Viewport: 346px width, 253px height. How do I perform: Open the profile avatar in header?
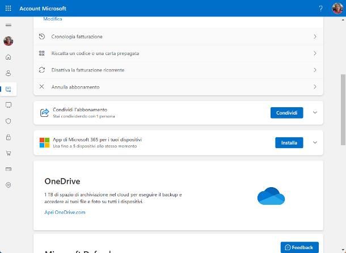coord(337,9)
